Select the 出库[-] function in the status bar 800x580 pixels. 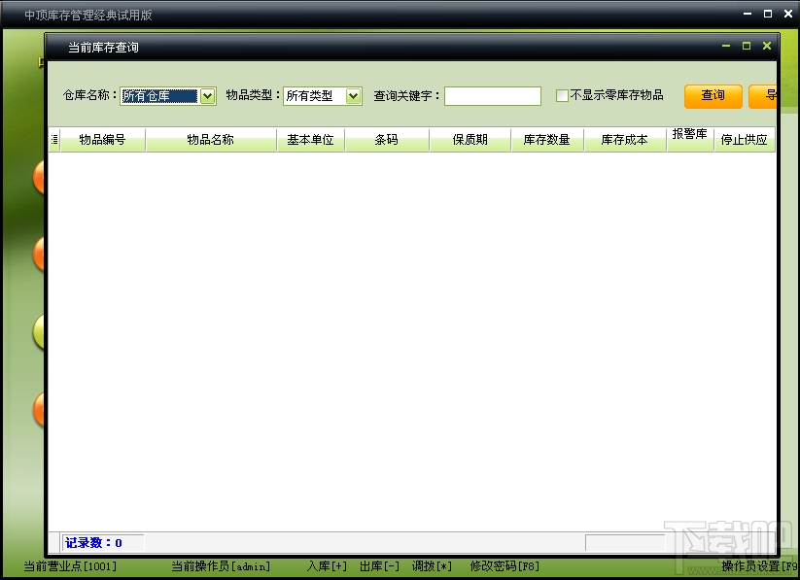pos(378,565)
